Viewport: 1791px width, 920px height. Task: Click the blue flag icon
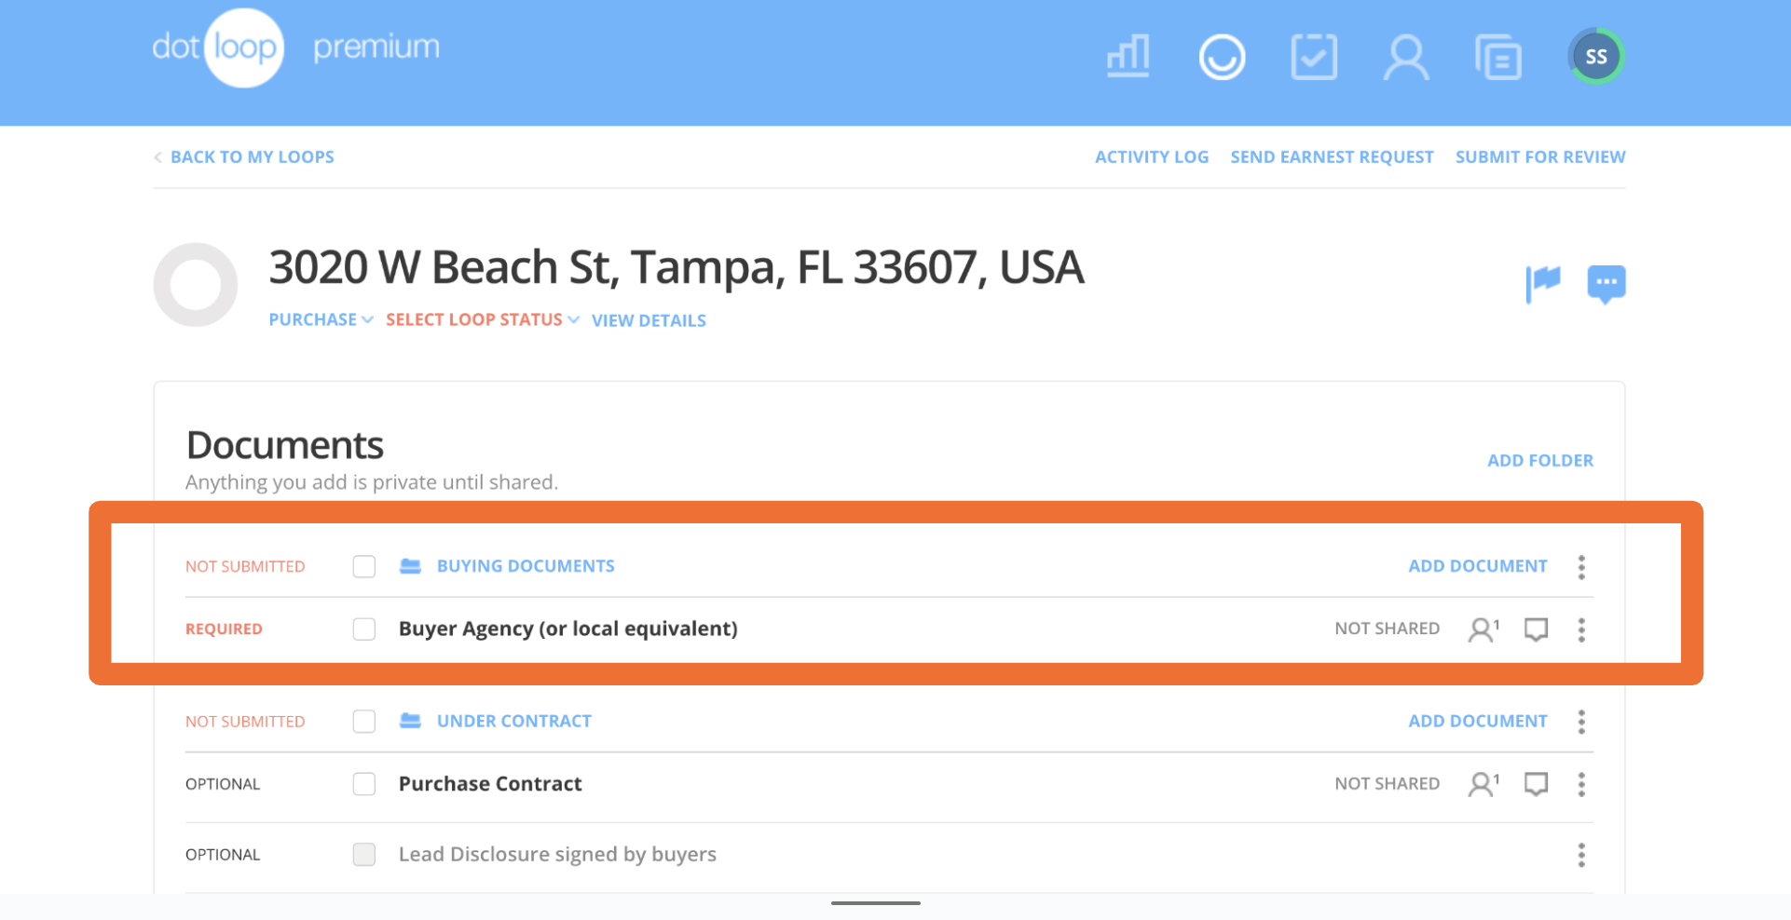point(1543,282)
